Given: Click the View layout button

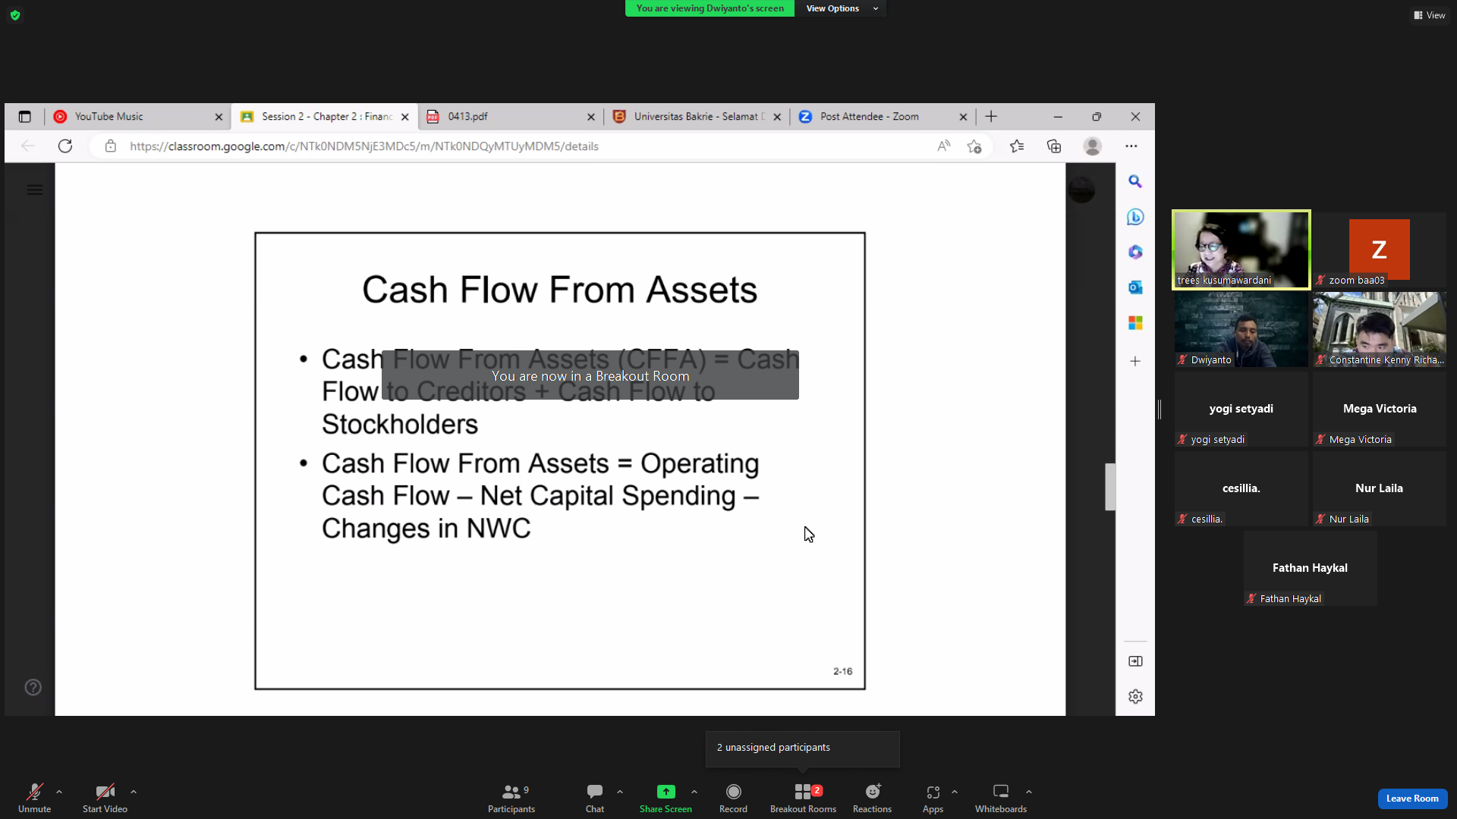Looking at the screenshot, I should tap(1430, 15).
